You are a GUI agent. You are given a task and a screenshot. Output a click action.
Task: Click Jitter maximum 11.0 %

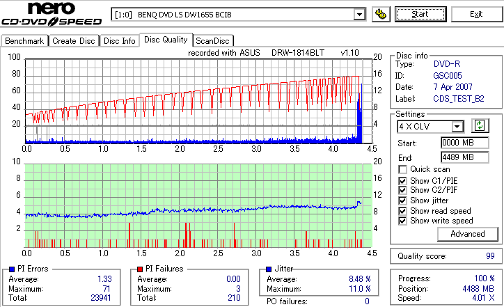click(x=360, y=289)
